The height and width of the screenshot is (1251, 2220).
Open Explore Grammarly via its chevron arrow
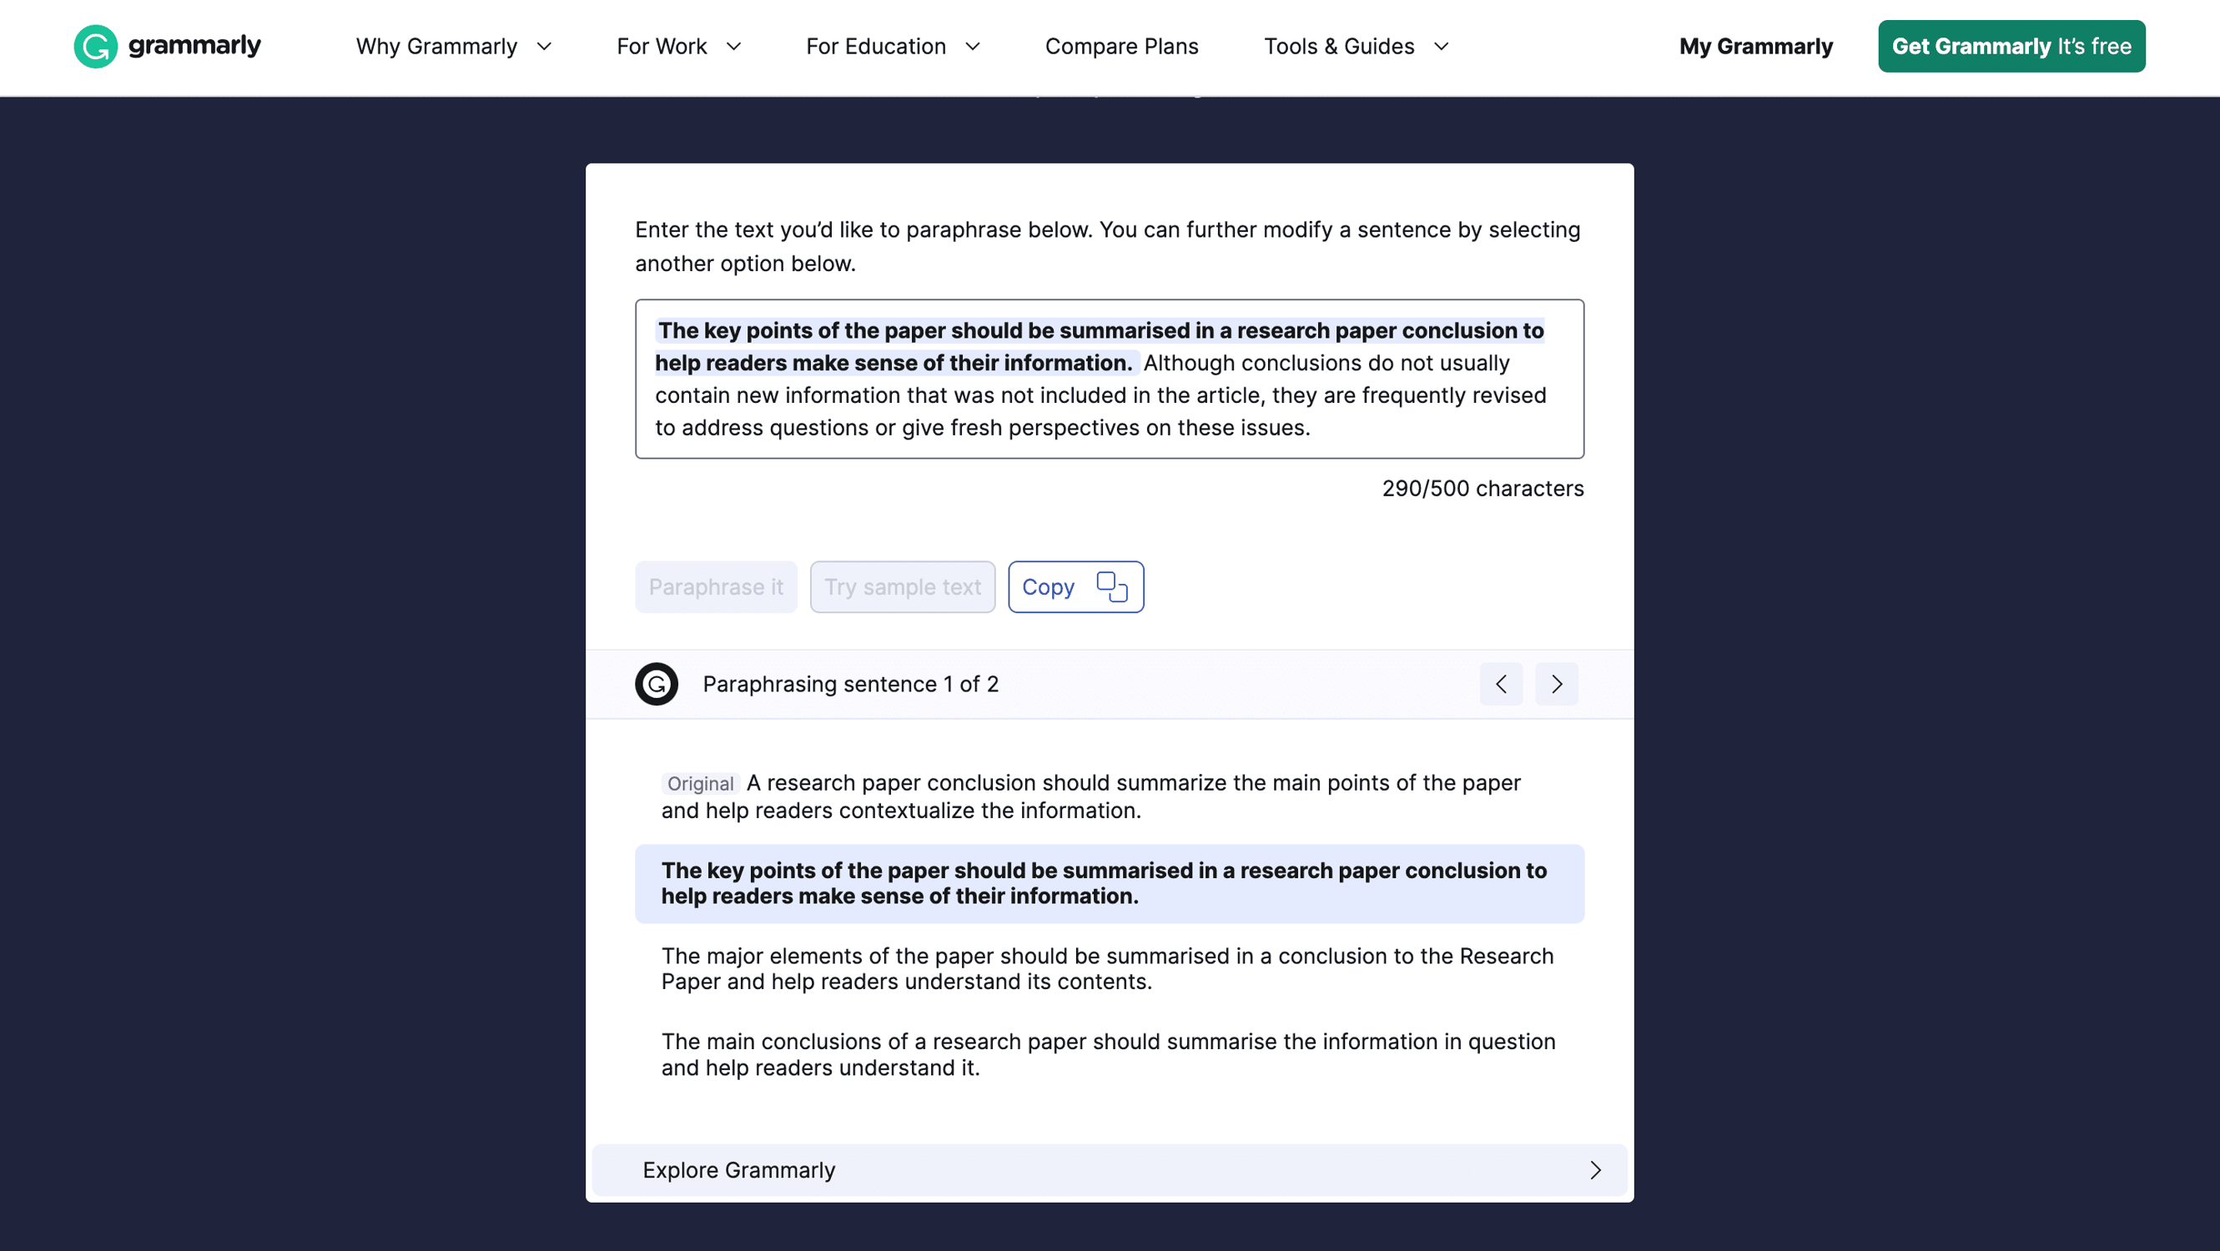pos(1595,1170)
